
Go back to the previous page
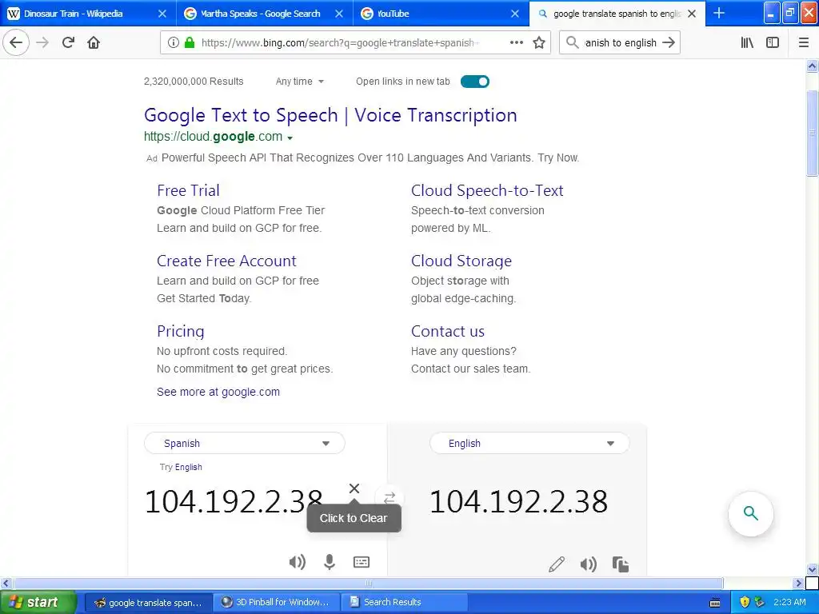[x=16, y=42]
